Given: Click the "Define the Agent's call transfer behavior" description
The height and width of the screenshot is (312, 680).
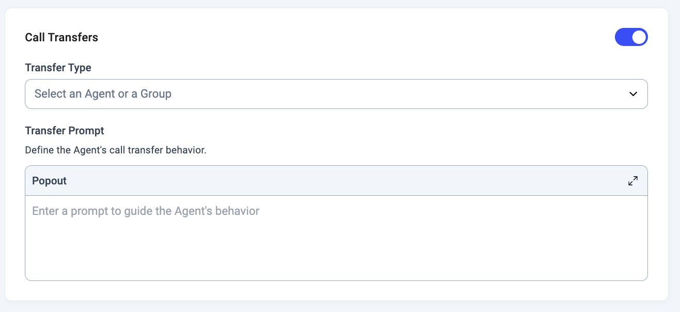Looking at the screenshot, I should pyautogui.click(x=116, y=150).
